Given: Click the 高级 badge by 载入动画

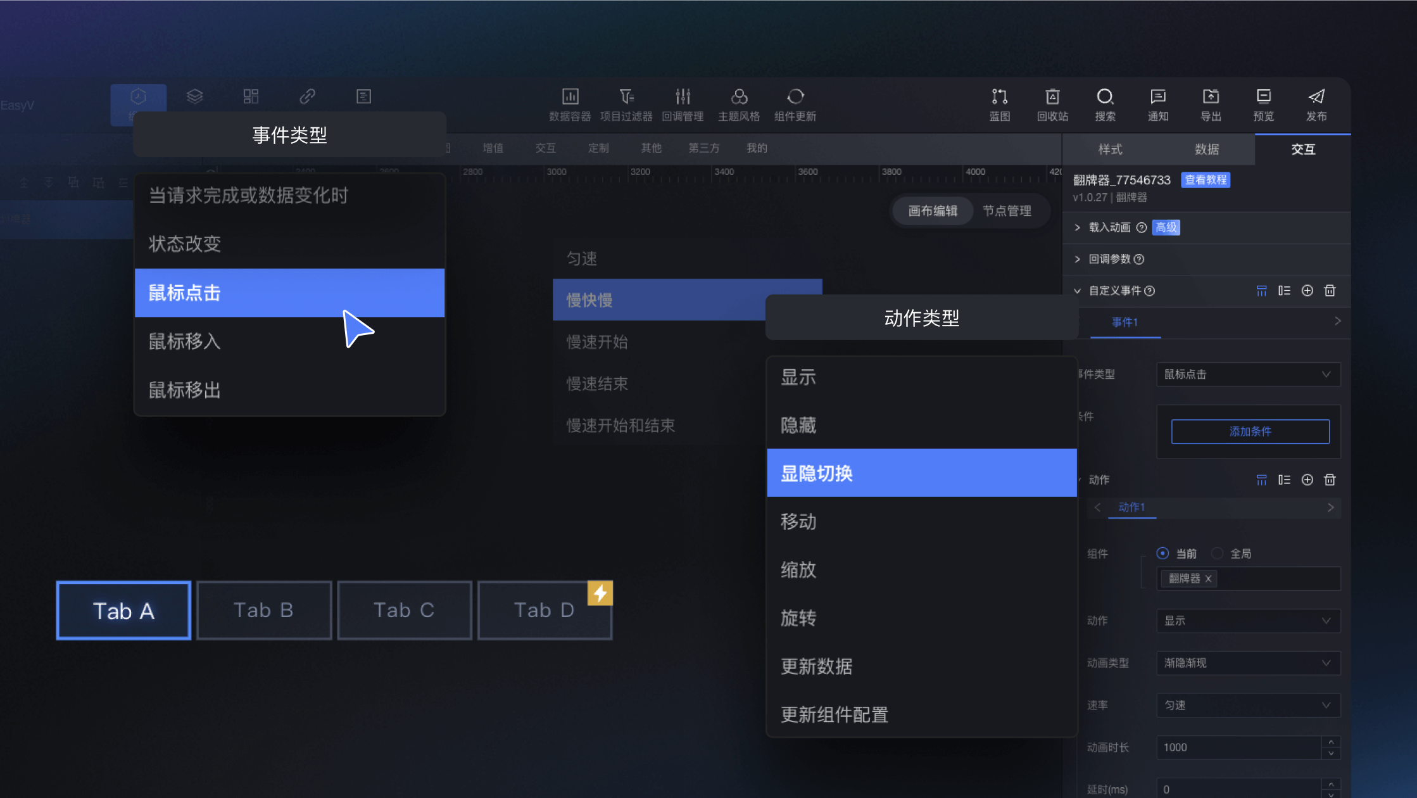Looking at the screenshot, I should [x=1166, y=227].
